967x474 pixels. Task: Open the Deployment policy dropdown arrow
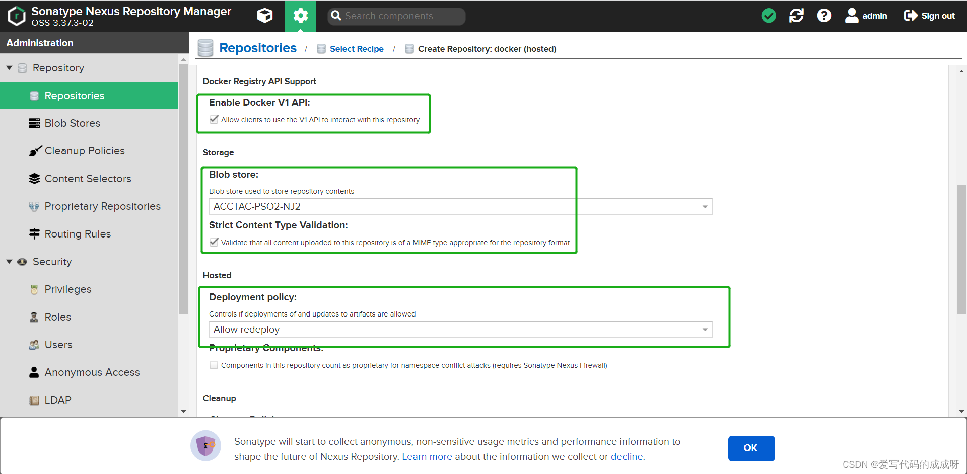click(705, 330)
